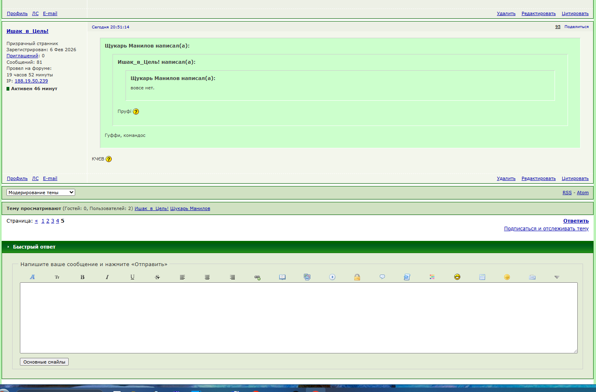Click Цитировать below the КЧЄВ post
Image resolution: width=596 pixels, height=392 pixels.
click(575, 178)
